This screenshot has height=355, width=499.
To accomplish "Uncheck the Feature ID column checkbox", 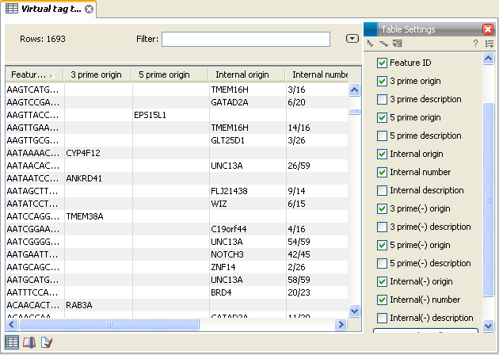I will [x=382, y=63].
